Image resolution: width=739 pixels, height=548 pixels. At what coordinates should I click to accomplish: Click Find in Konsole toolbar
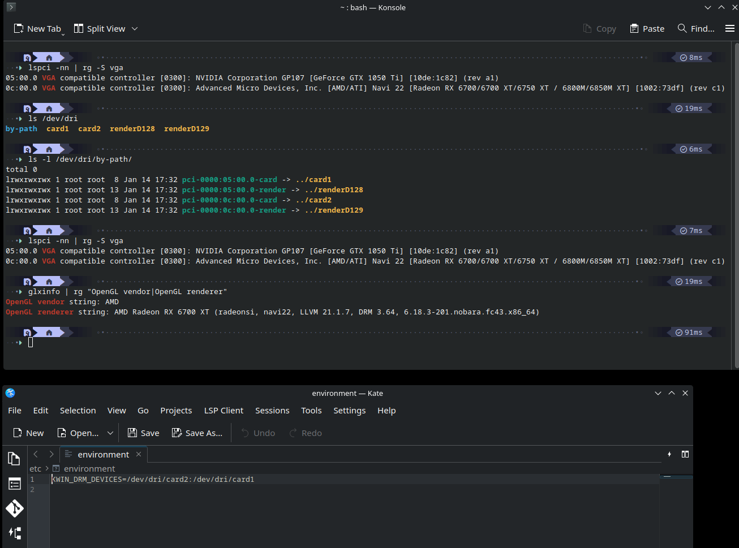pos(696,29)
